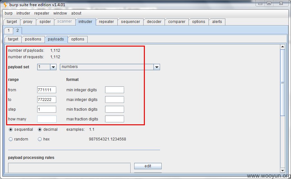Click the burp suite lightning logo icon
291x179 pixels.
(5, 5)
